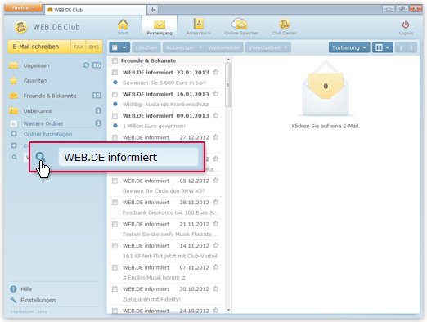The height and width of the screenshot is (322, 427).
Task: Click the next email down arrow
Action: tap(411, 47)
